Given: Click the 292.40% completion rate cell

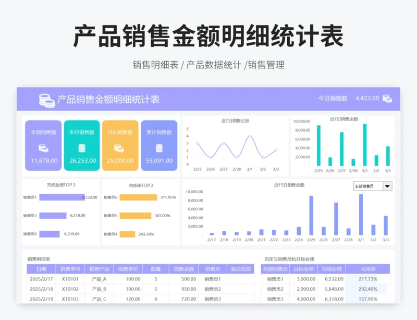Looking at the screenshot, I should pyautogui.click(x=368, y=289).
